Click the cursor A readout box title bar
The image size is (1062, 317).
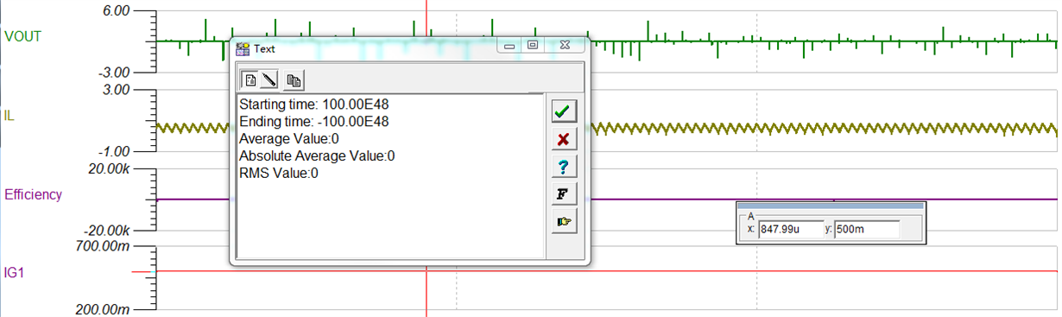(830, 206)
